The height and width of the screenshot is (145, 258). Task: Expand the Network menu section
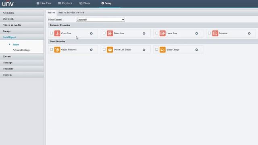point(22,19)
